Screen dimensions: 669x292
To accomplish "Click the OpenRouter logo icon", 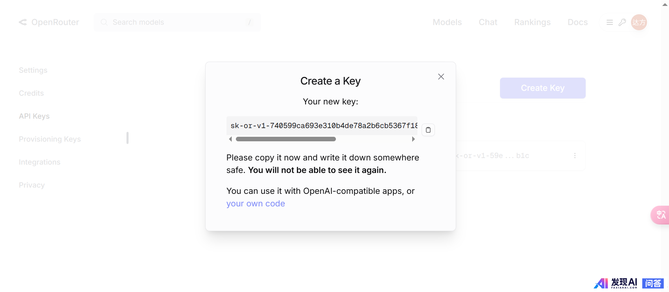I will click(23, 22).
